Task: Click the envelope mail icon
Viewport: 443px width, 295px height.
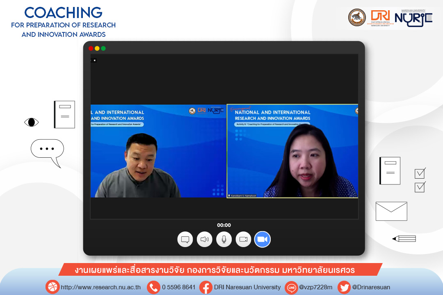Action: (391, 211)
